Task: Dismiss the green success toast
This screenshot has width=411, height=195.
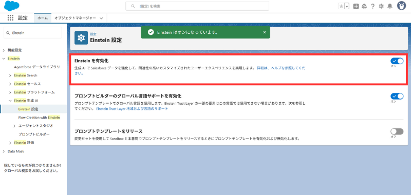Action: pyautogui.click(x=264, y=32)
